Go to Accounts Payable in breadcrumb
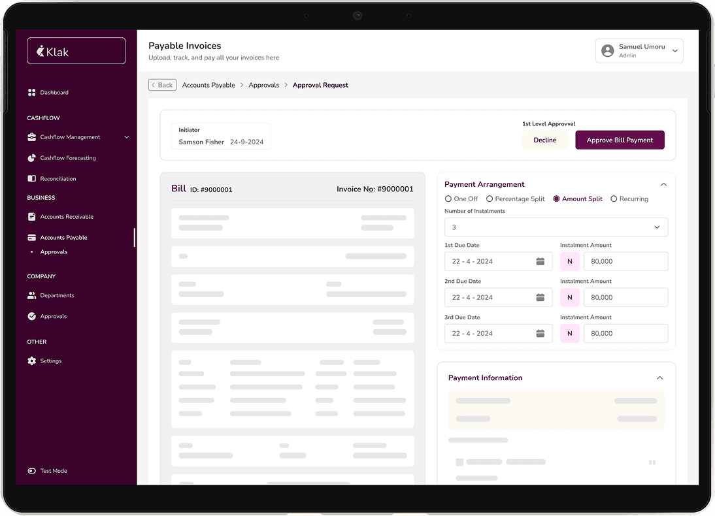 (208, 86)
